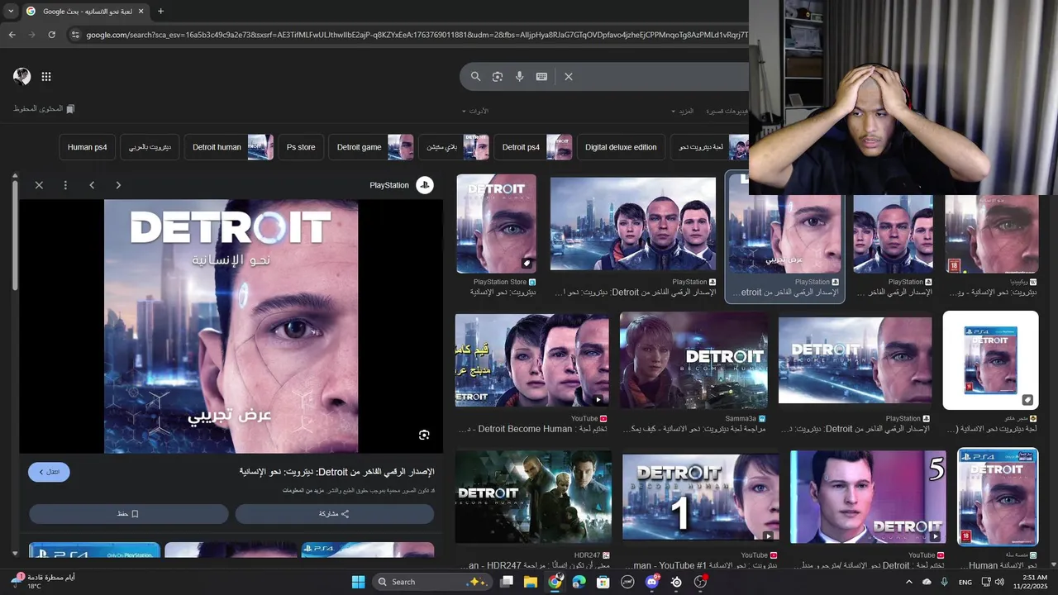Viewport: 1058px width, 595px height.
Task: Open Microsoft Edge from taskbar
Action: [x=579, y=582]
